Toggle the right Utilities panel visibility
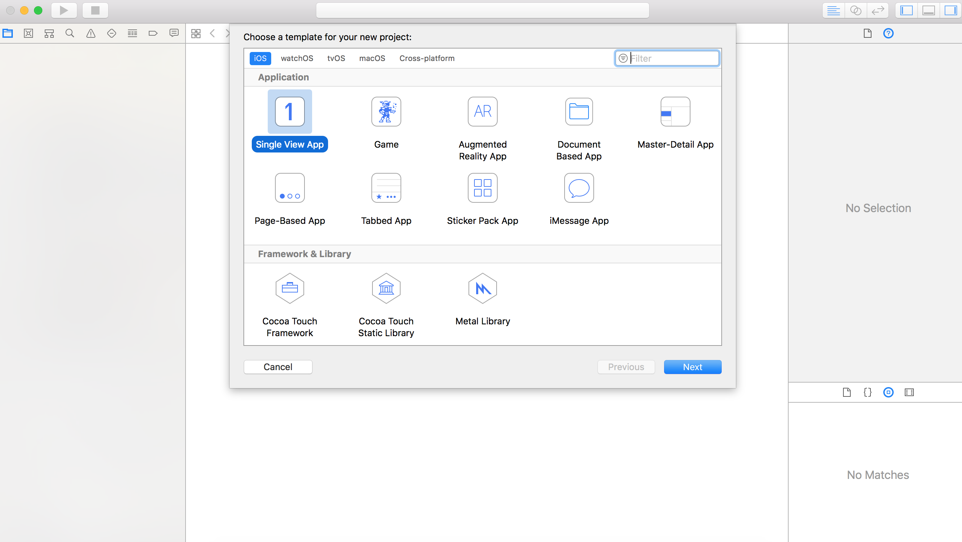962x542 pixels. point(950,10)
